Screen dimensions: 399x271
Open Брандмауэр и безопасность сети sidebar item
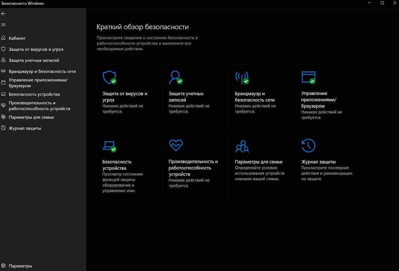pos(43,71)
